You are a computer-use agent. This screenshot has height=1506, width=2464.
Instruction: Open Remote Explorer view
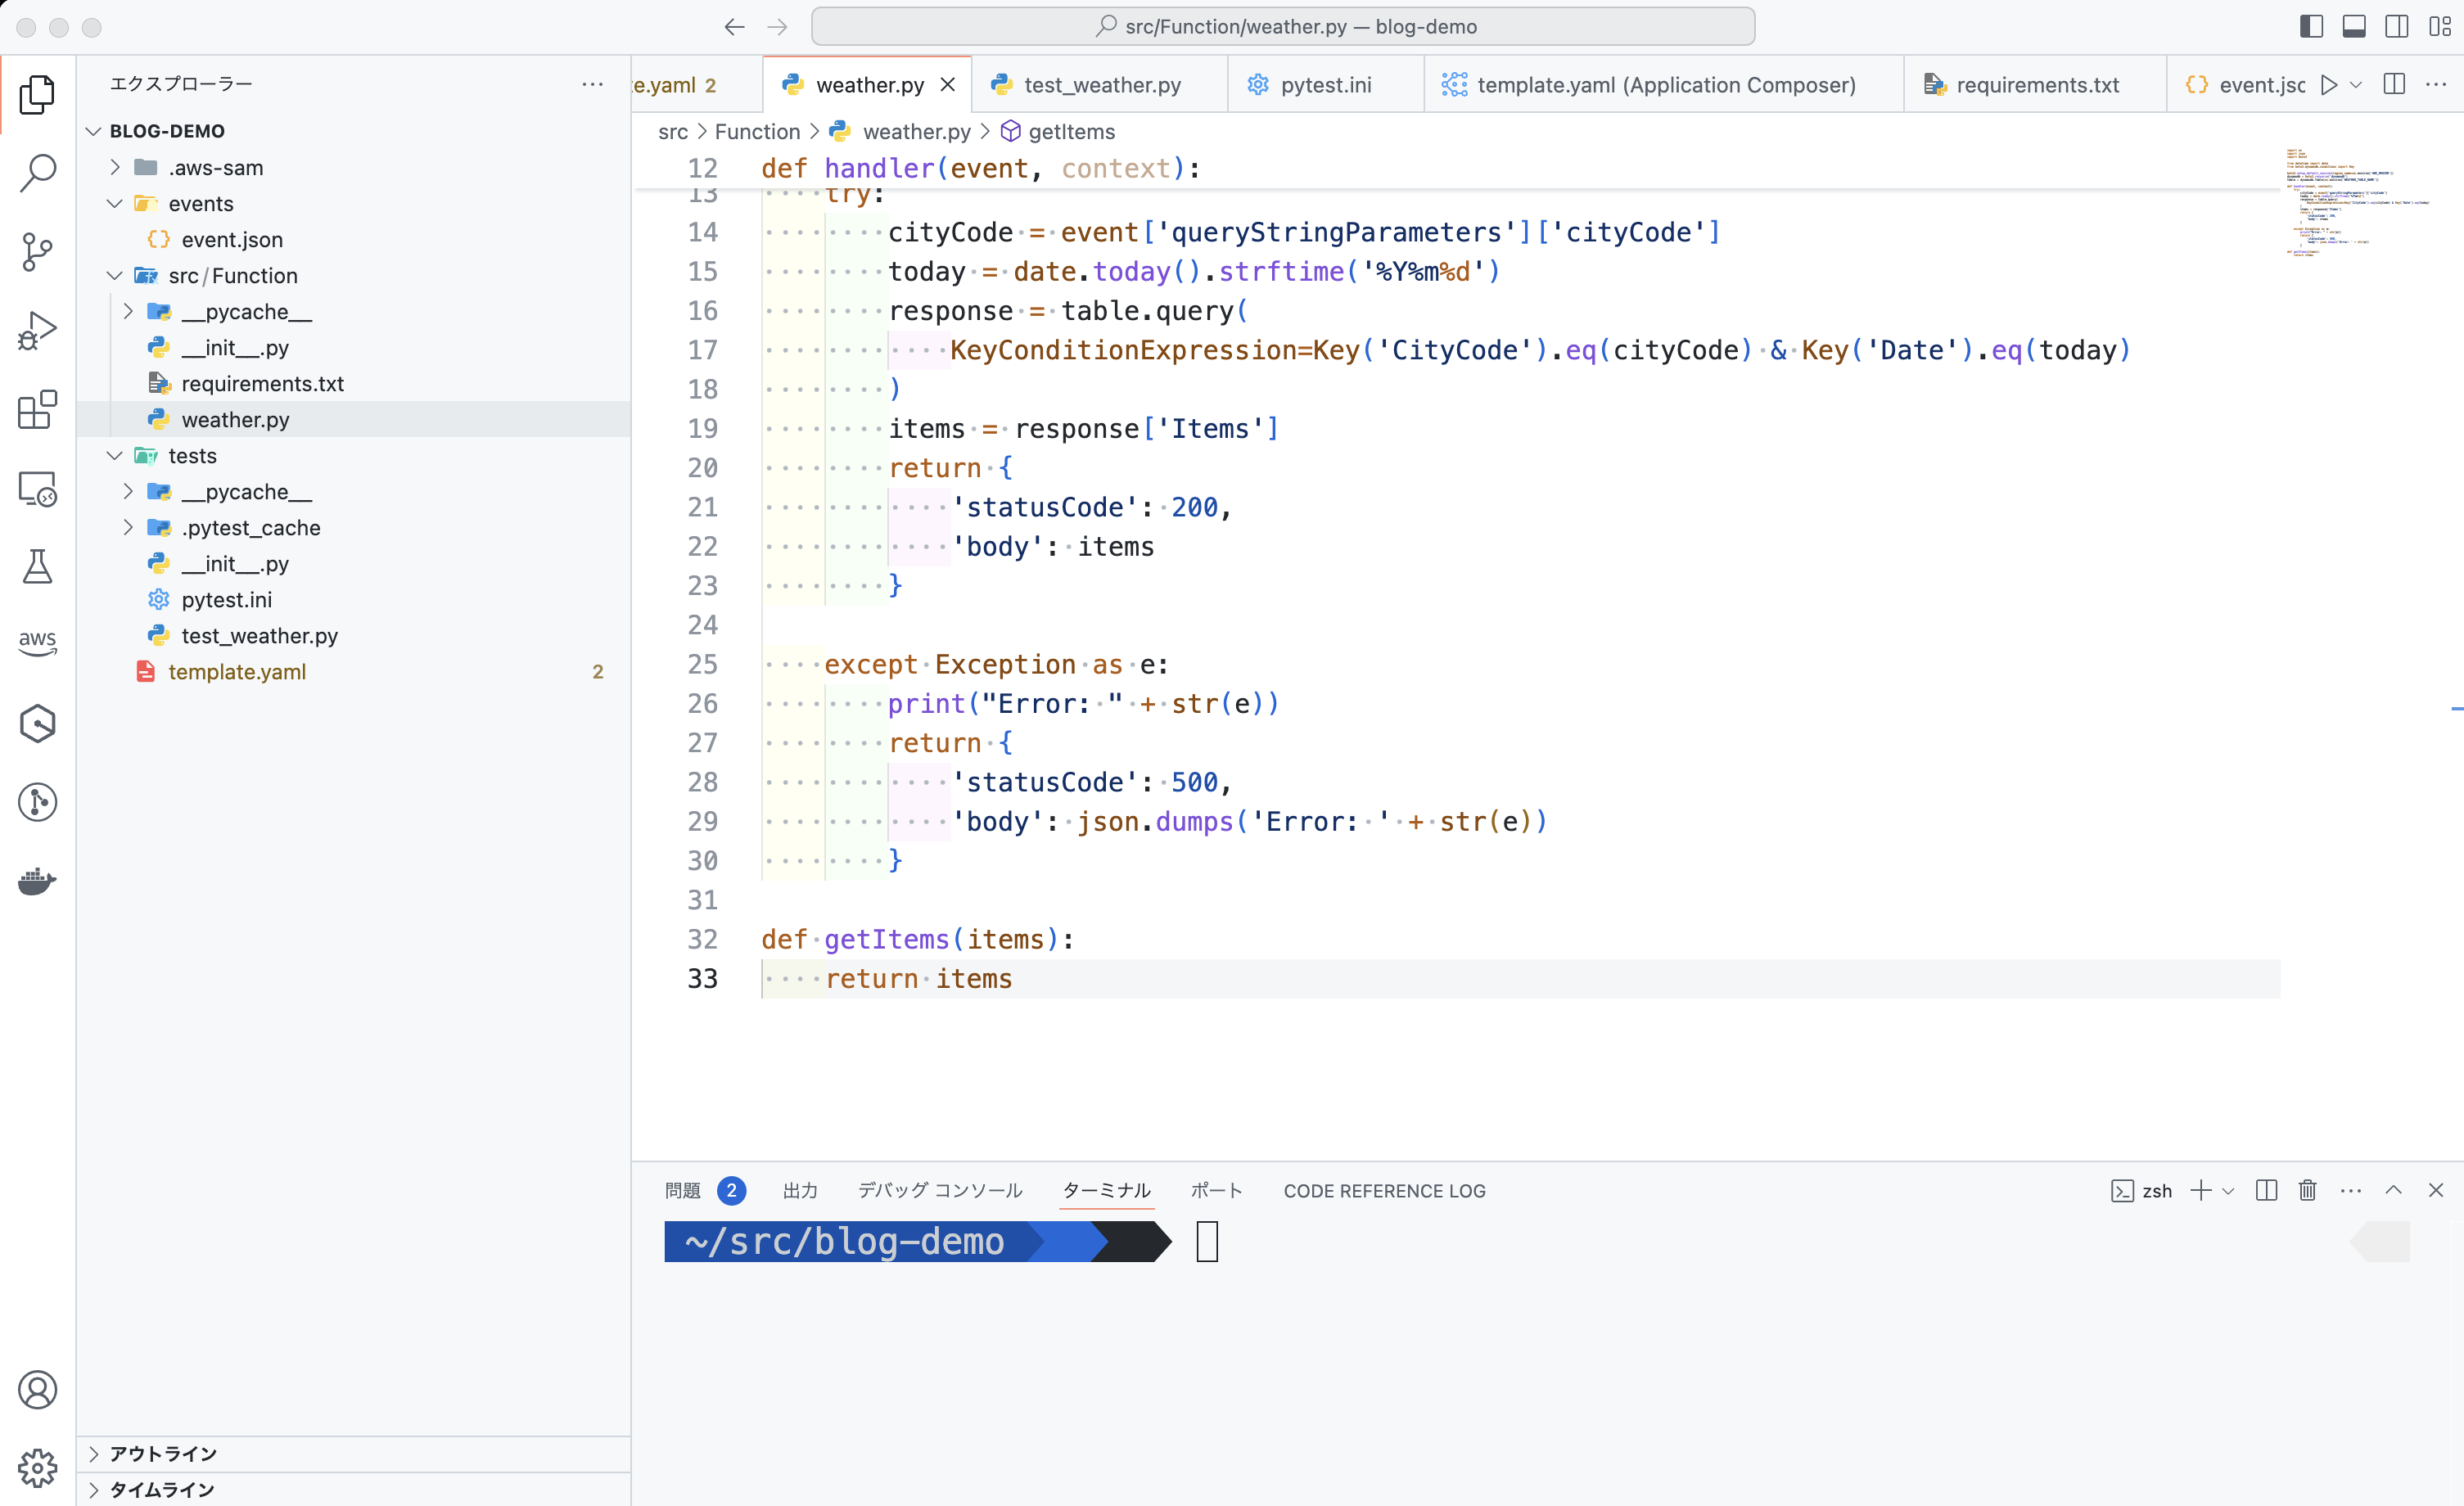click(37, 488)
